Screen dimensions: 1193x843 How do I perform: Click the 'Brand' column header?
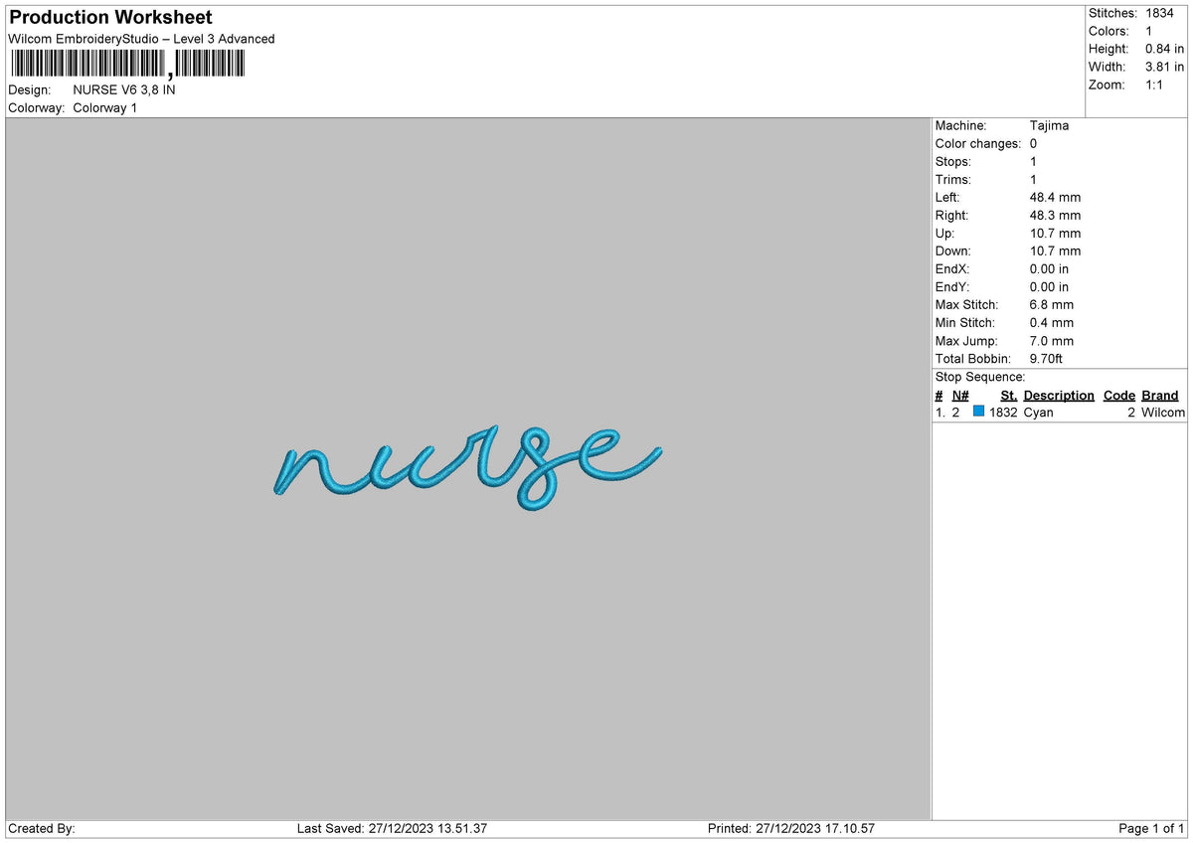pyautogui.click(x=1160, y=395)
